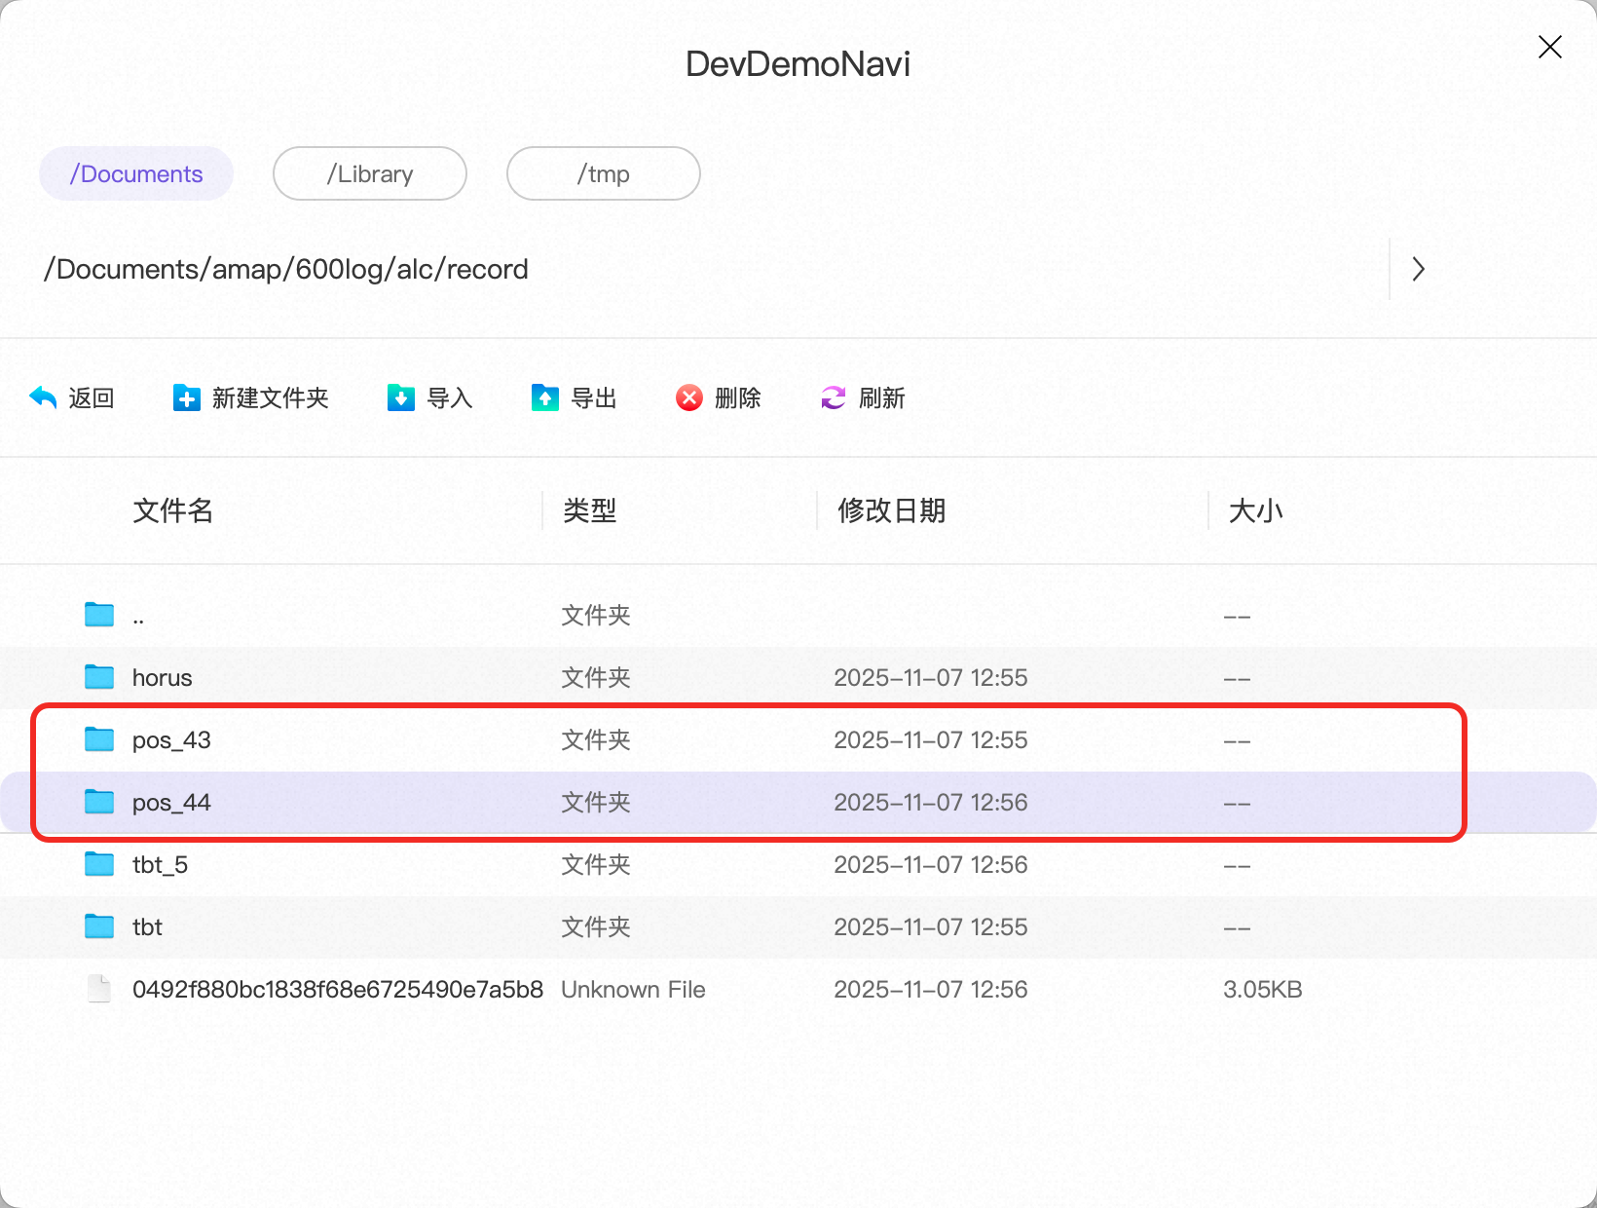Select the horus folder name
The width and height of the screenshot is (1597, 1208).
(x=163, y=677)
